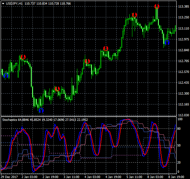190x179 pixels.
Task: Click topmost red marker near 113.385
Action: pos(157,6)
